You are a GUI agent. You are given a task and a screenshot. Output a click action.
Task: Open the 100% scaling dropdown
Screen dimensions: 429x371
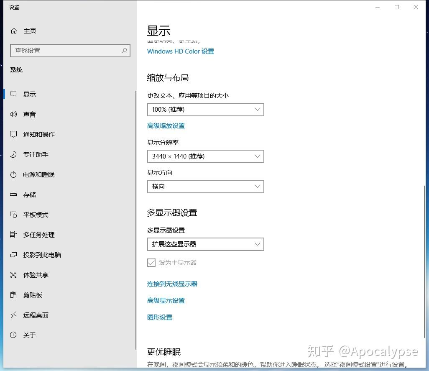205,109
